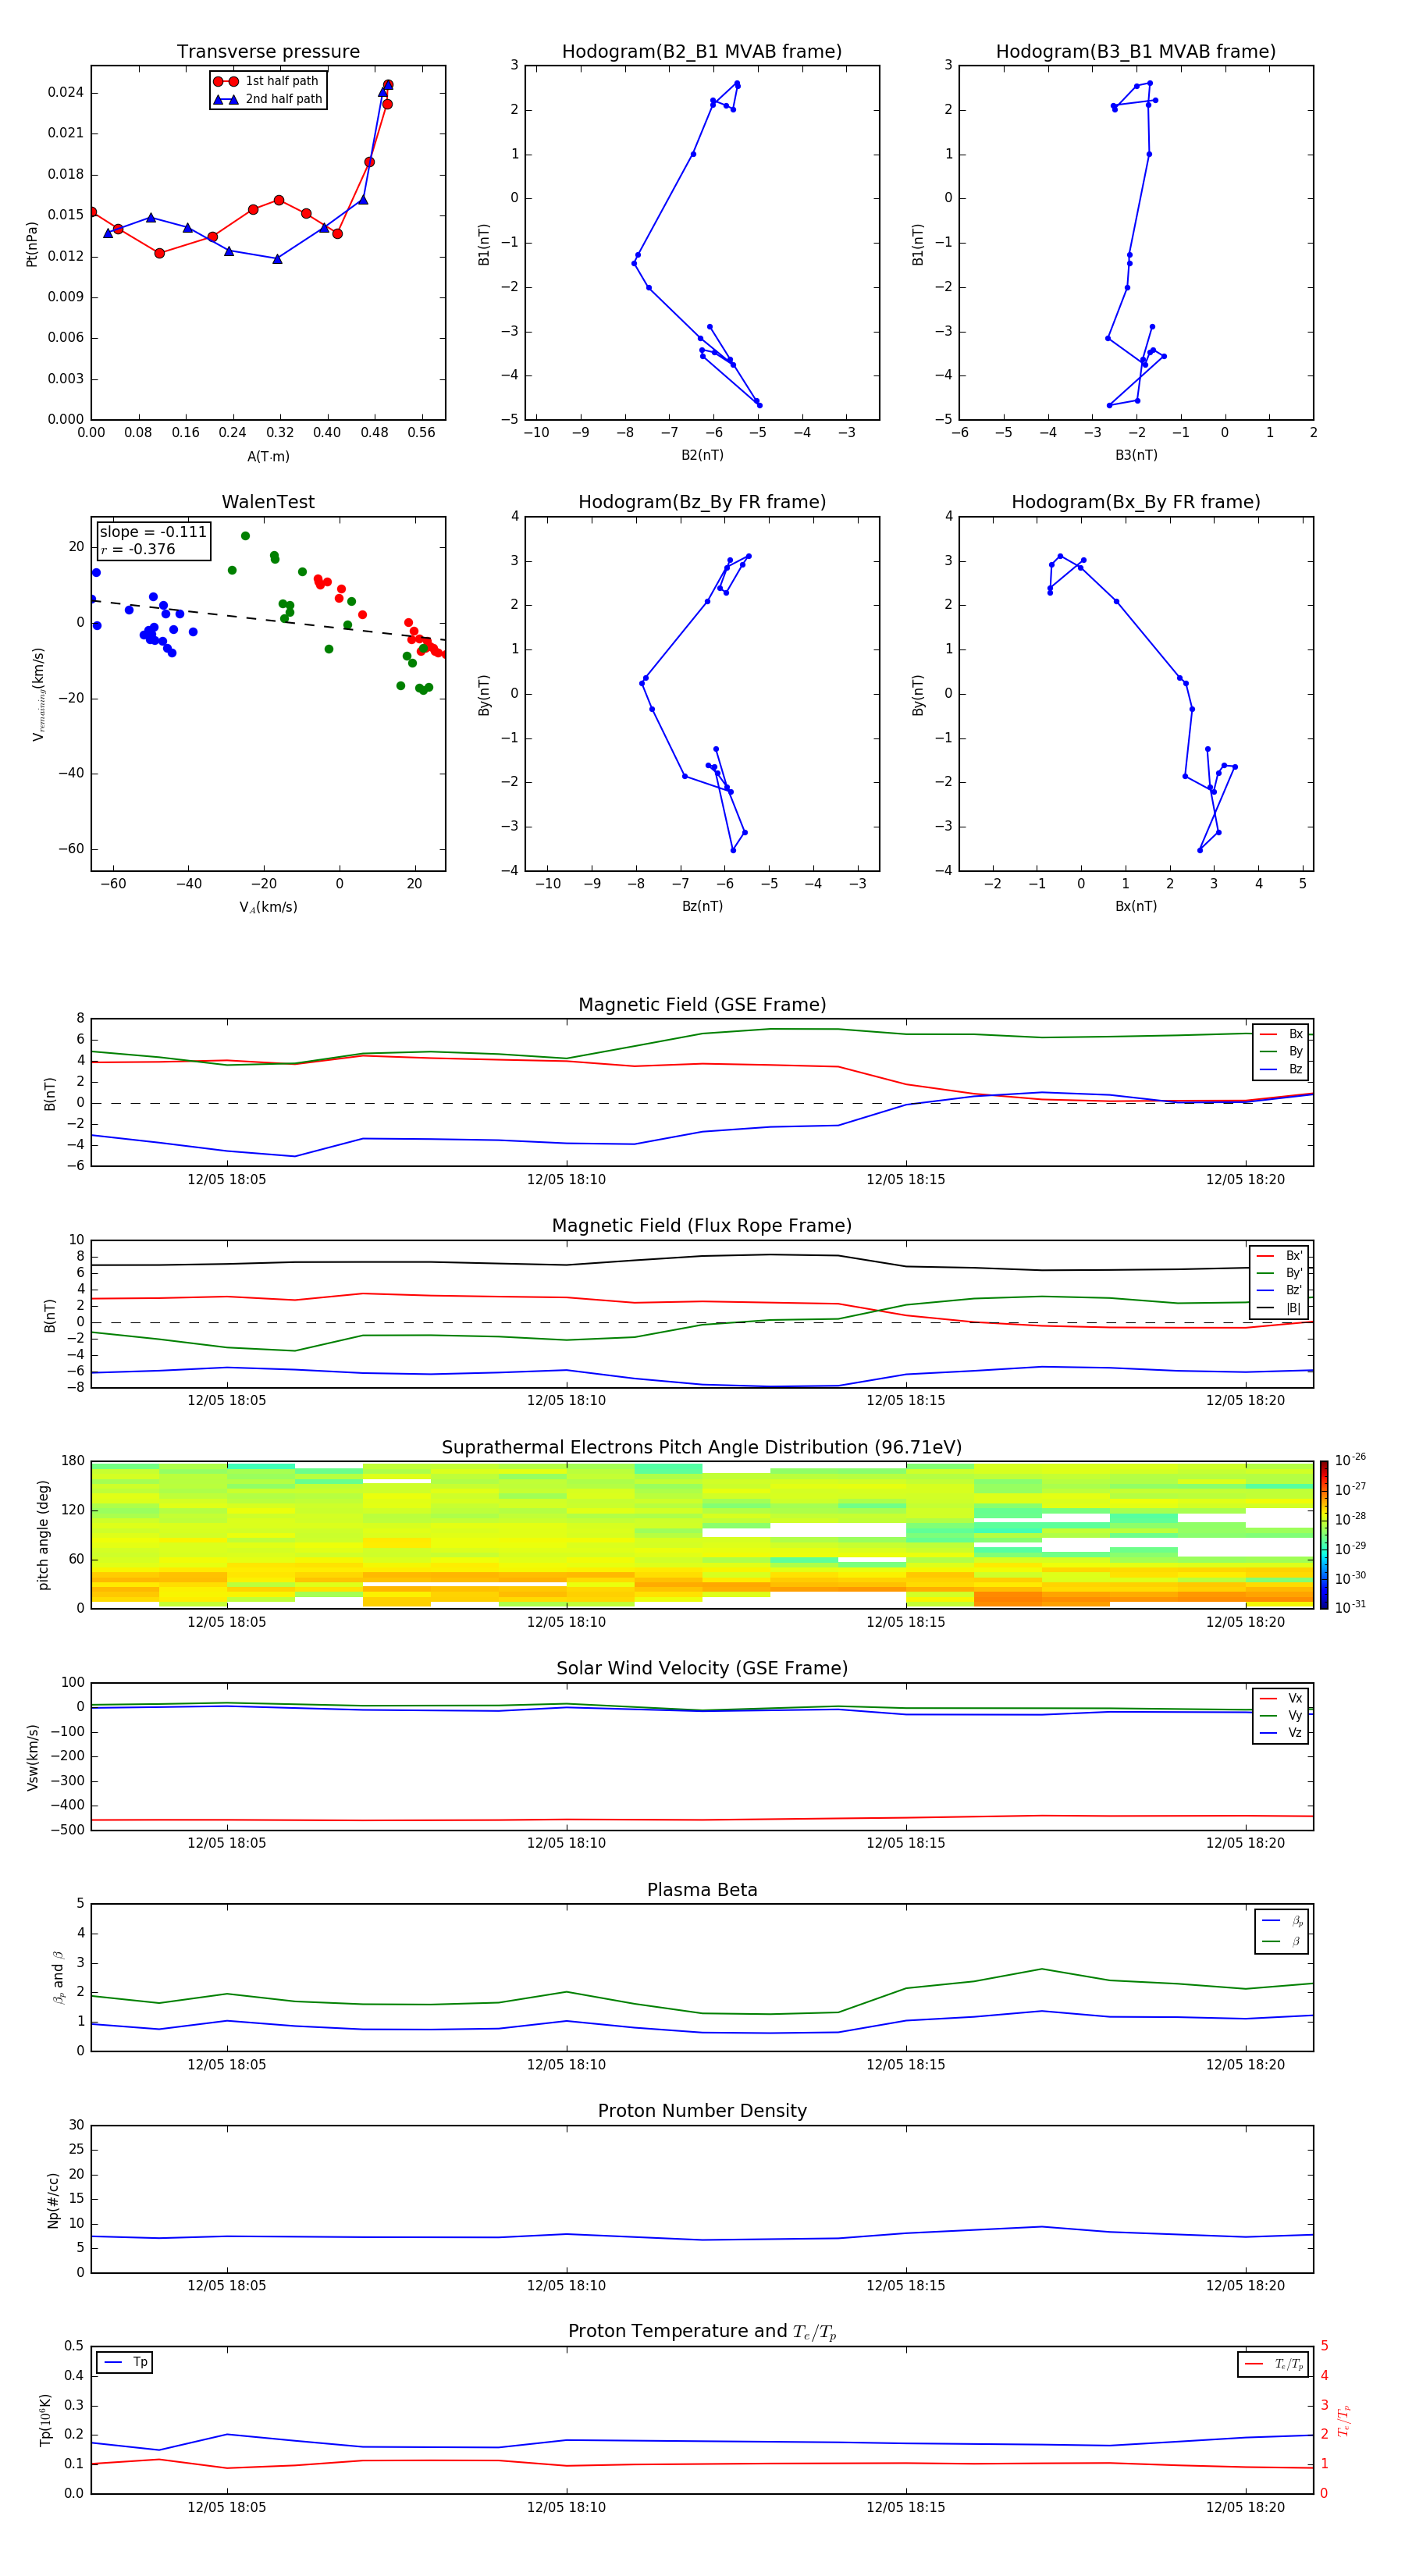Screen dimensions: 1405x2576
Task: Click the red 'Te/Tp' right axis label
Action: [1345, 2421]
